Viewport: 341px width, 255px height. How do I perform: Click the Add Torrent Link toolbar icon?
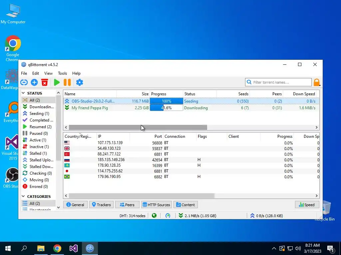(x=24, y=82)
